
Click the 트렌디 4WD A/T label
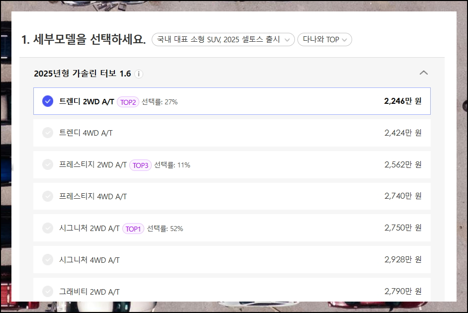(x=86, y=133)
